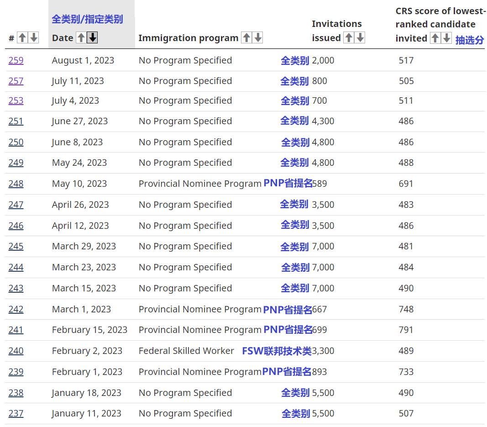Select the date February 2, 2023

pyautogui.click(x=87, y=351)
